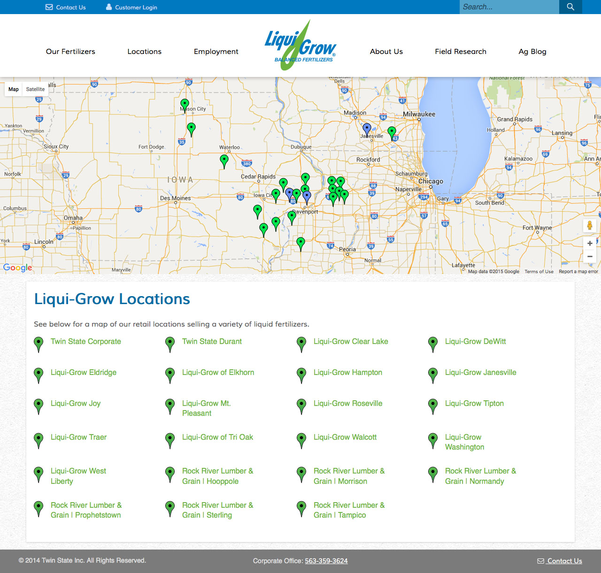The height and width of the screenshot is (573, 601).
Task: Call the corporate office number 563-359-3624
Action: click(x=326, y=561)
